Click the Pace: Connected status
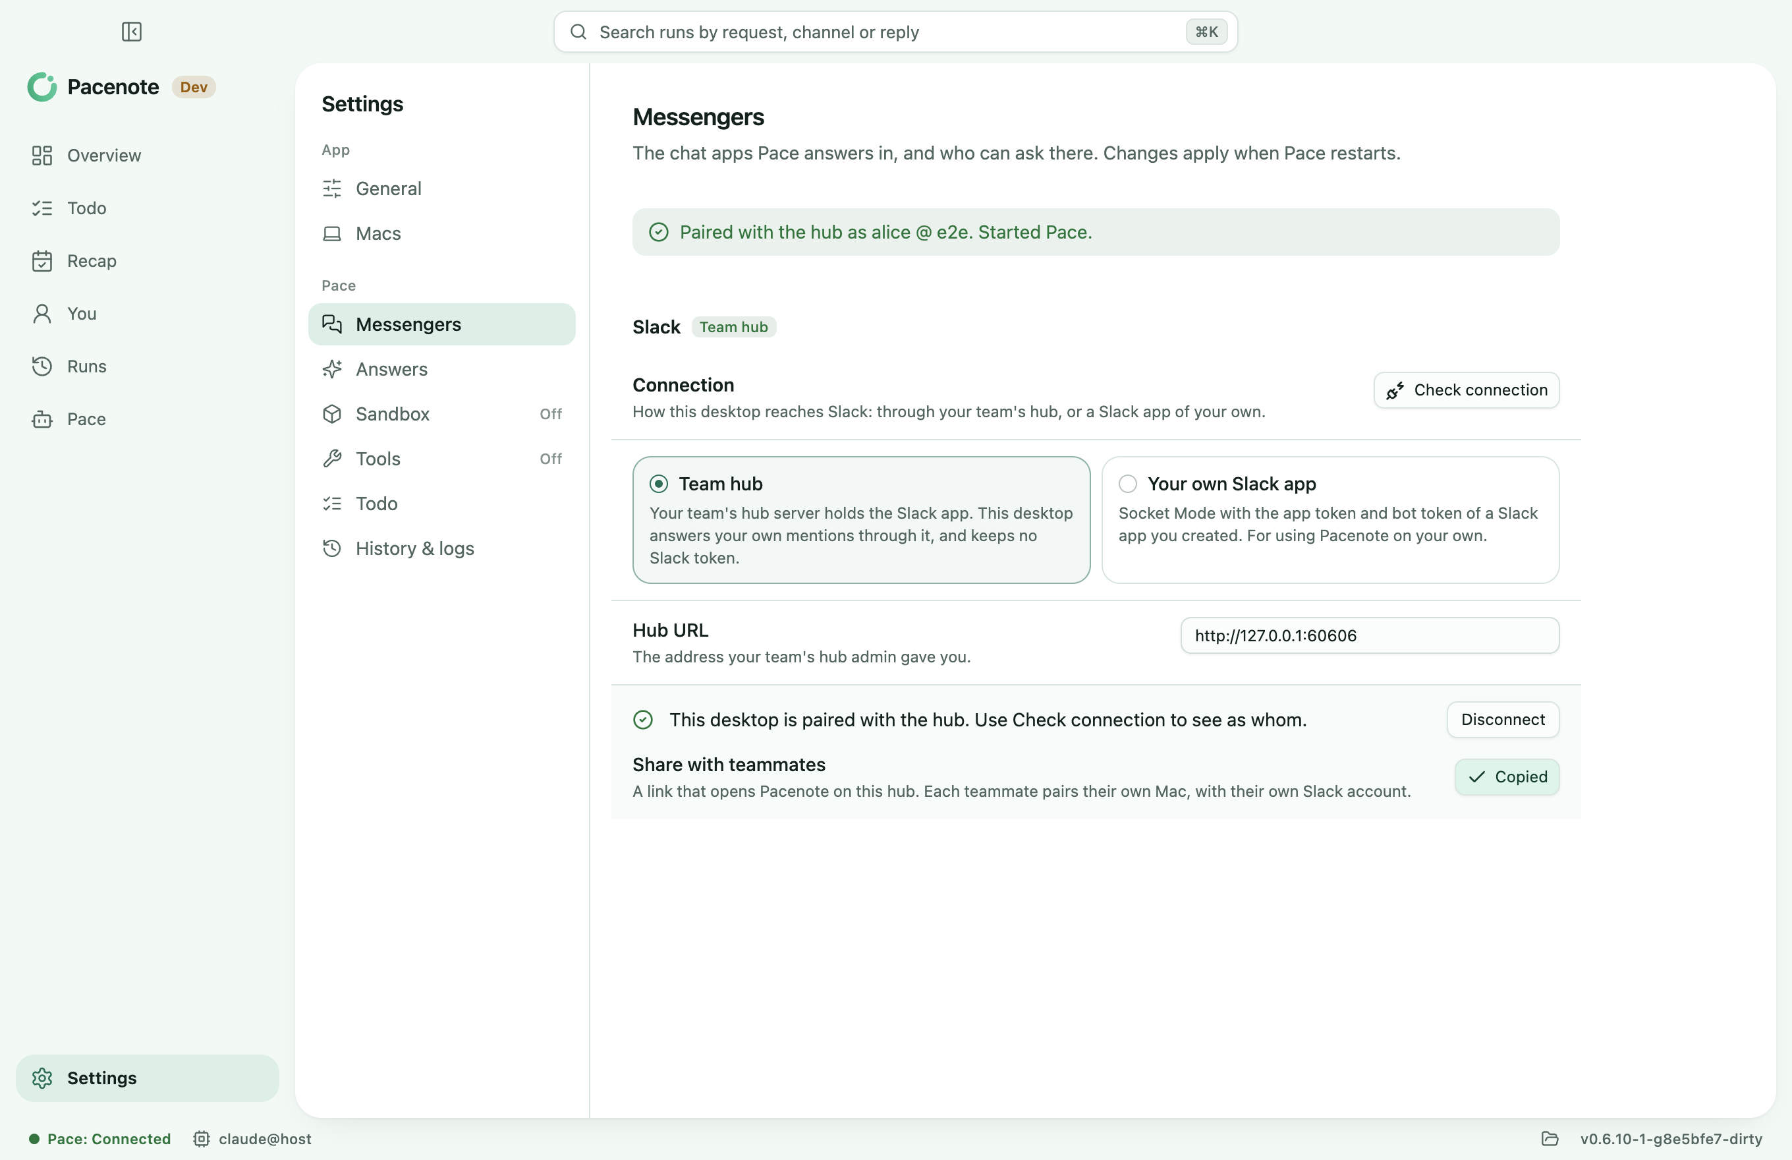 point(100,1139)
